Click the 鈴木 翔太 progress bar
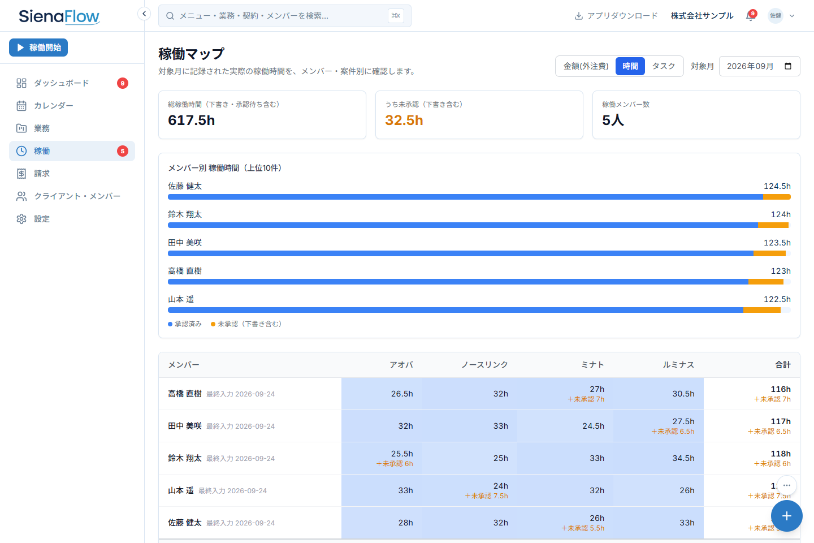This screenshot has height=543, width=814. [x=479, y=225]
